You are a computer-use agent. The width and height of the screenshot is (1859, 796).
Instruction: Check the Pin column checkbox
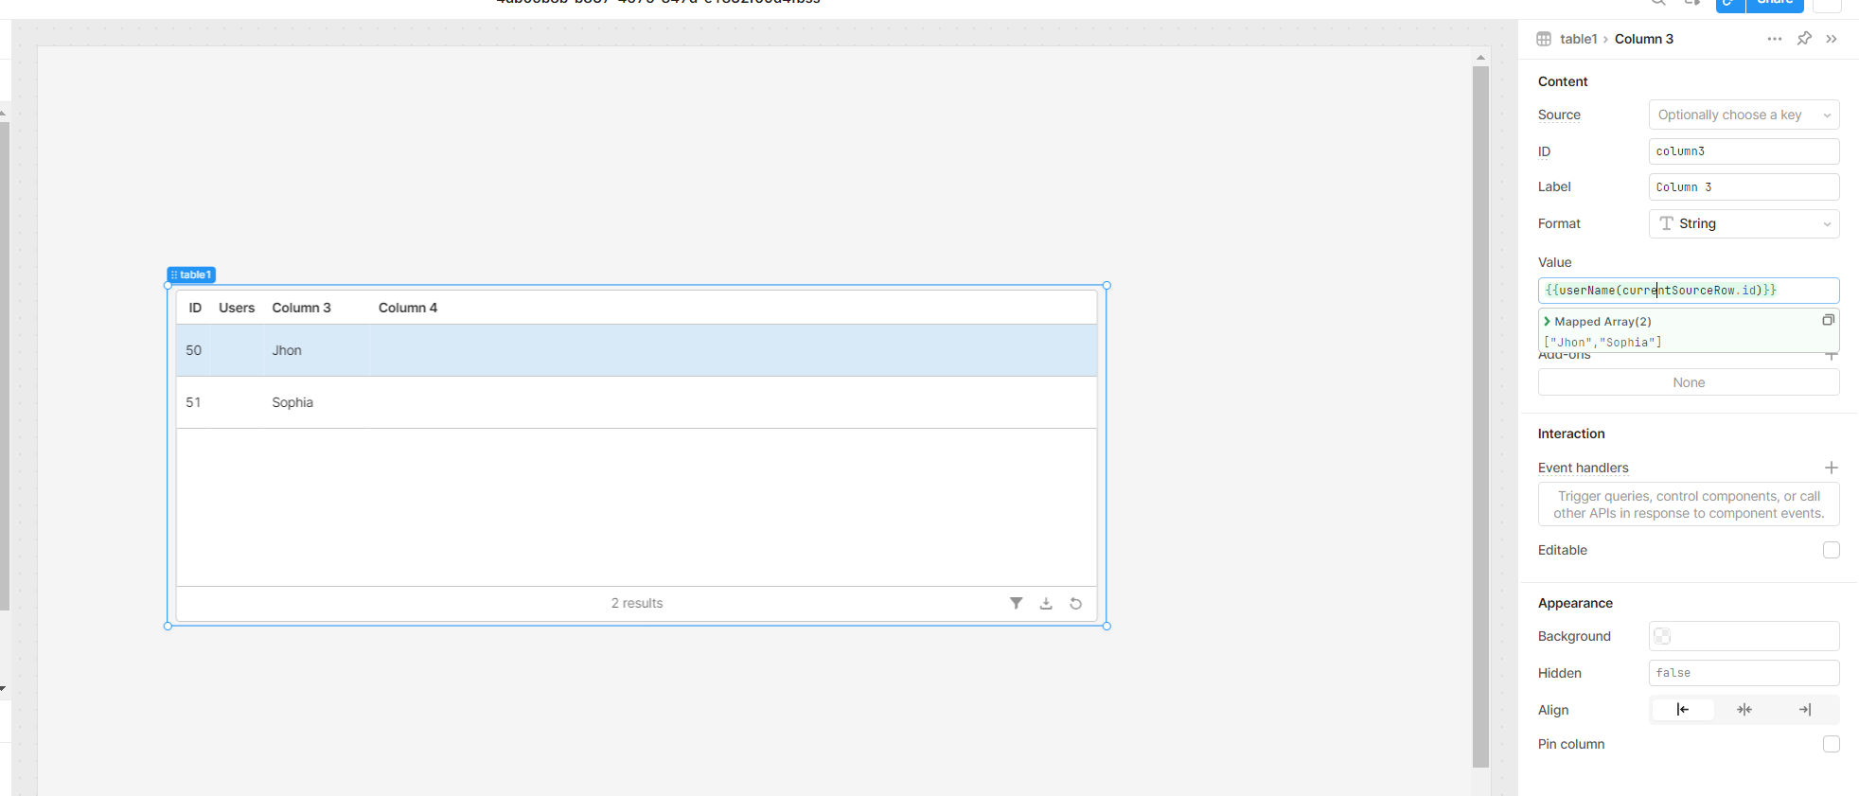[1831, 744]
